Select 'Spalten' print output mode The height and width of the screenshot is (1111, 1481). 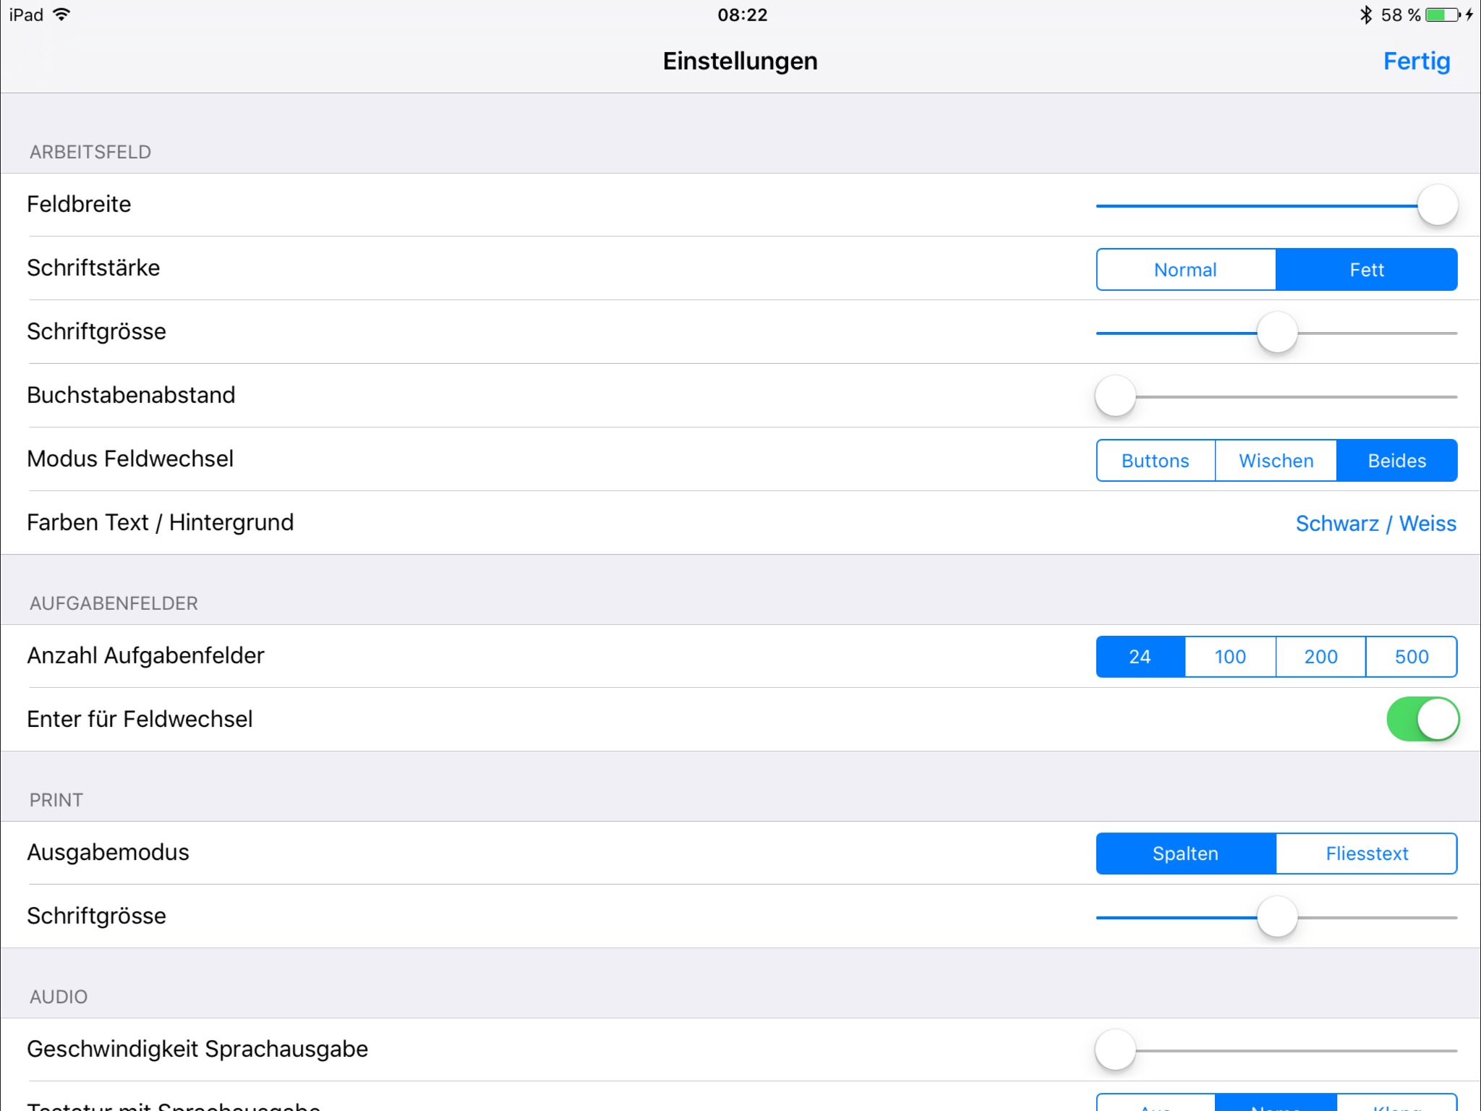click(1185, 852)
